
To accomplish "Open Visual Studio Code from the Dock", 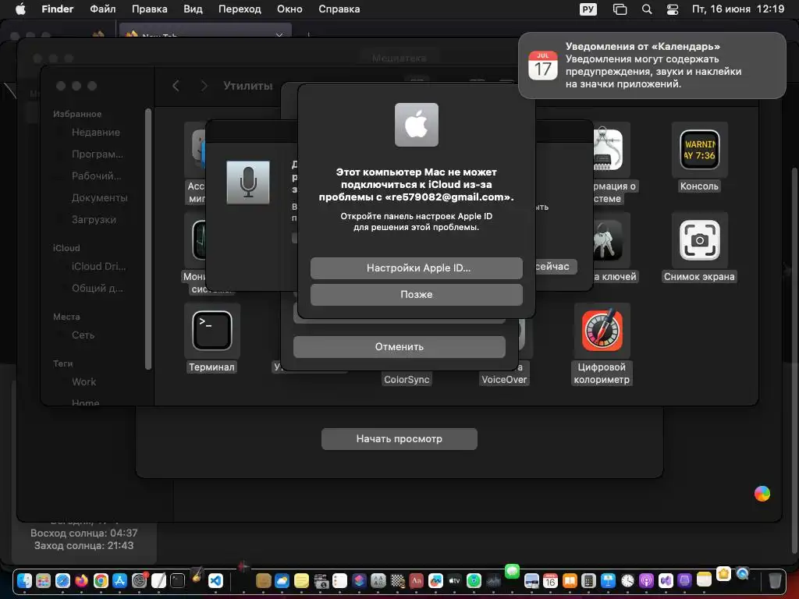I will pos(215,580).
